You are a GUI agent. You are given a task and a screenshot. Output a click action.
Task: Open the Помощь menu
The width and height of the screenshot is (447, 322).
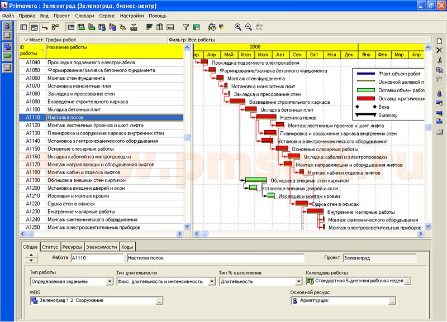point(158,16)
